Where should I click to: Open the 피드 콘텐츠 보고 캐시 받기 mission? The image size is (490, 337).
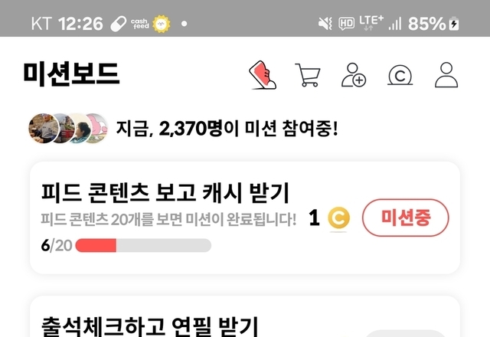[x=165, y=192]
